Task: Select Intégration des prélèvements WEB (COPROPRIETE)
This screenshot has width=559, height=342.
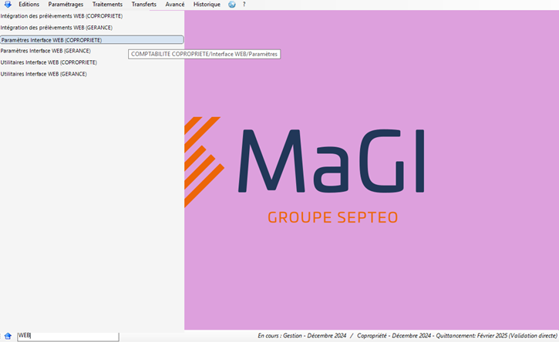Action: tap(62, 16)
